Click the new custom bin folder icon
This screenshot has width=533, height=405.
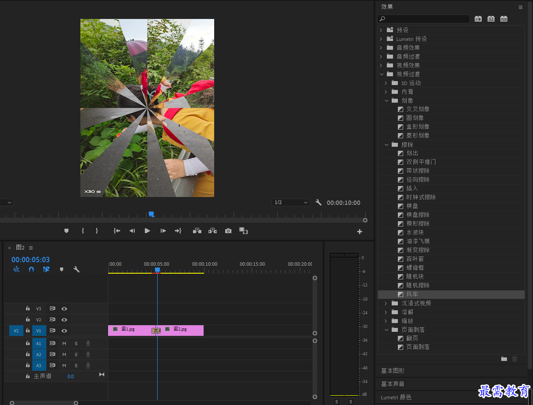[x=504, y=359]
